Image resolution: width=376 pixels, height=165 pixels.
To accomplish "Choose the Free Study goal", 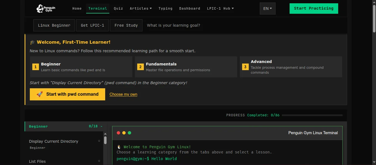I will pyautogui.click(x=126, y=25).
